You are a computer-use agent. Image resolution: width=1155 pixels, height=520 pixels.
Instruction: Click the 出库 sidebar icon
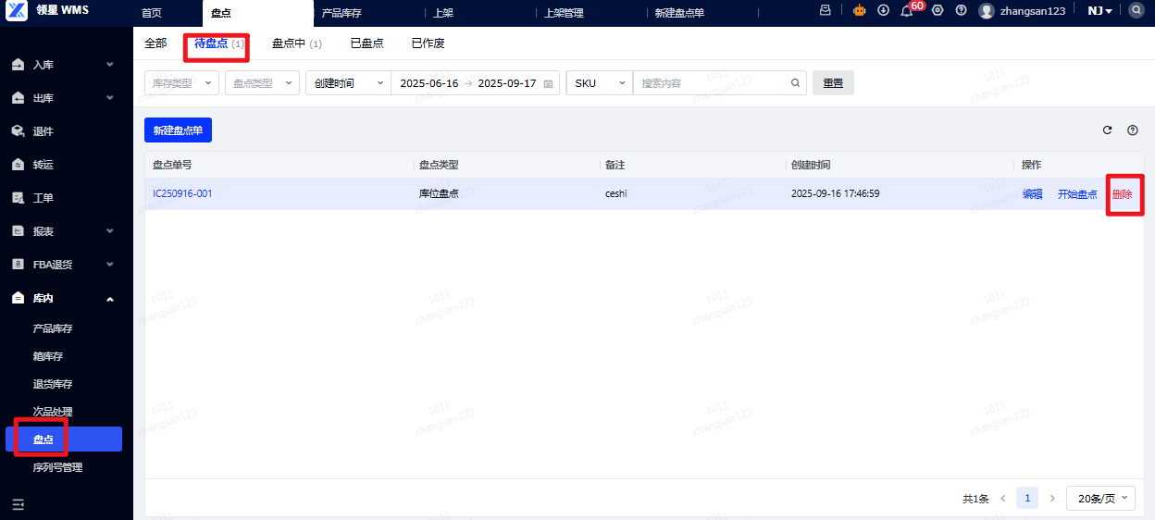click(x=18, y=98)
